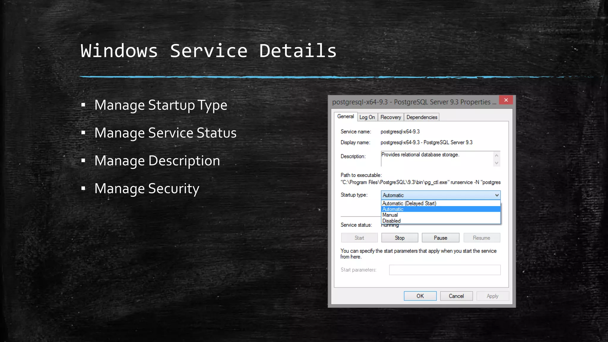
Task: Open the Recovery tab
Action: [391, 117]
